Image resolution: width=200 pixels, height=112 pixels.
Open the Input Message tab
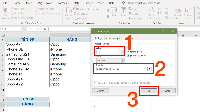(x=113, y=38)
